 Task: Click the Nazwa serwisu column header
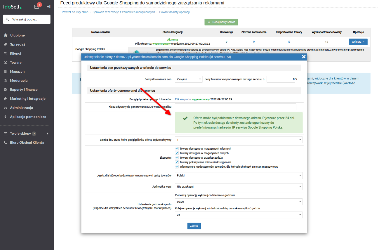click(100, 32)
